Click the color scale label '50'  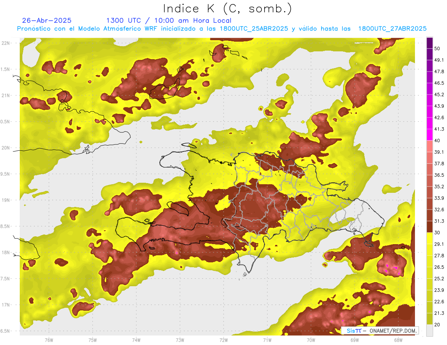pyautogui.click(x=437, y=48)
